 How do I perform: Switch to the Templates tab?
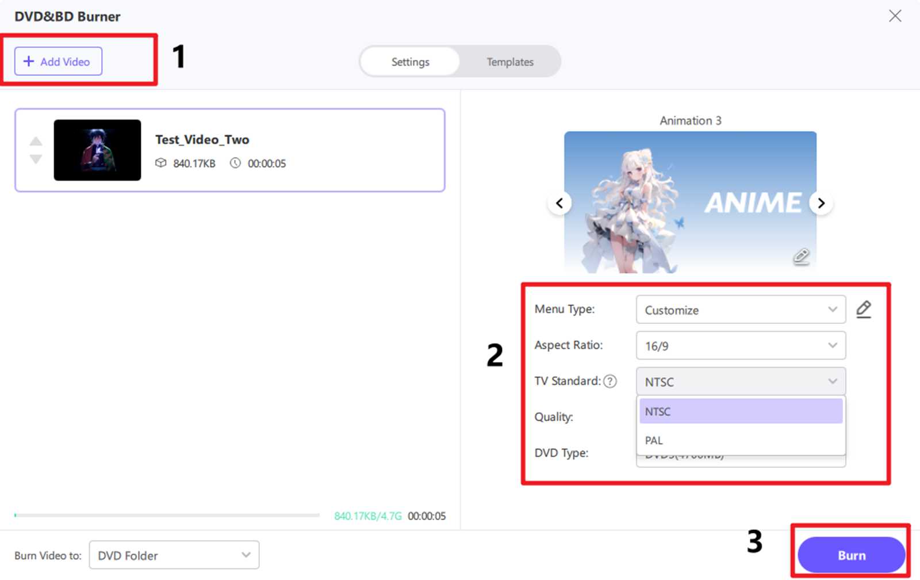pos(509,62)
